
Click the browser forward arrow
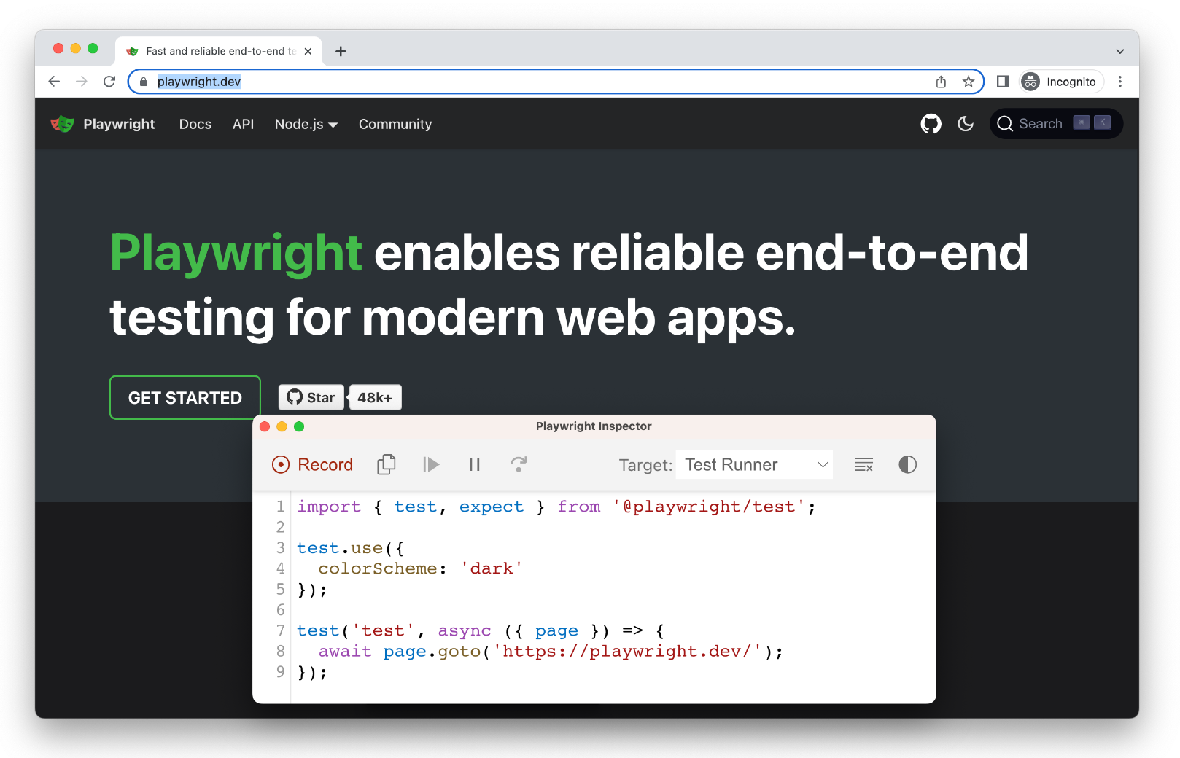(82, 82)
